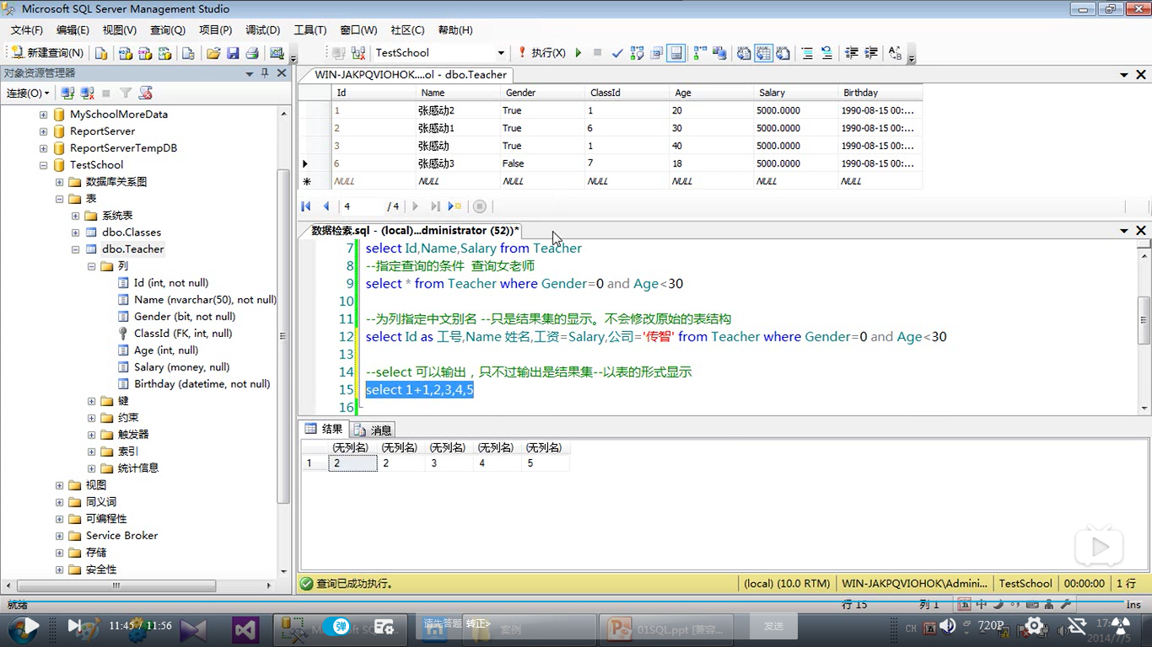Click the Specify Template Parameter Values icon
Image resolution: width=1152 pixels, height=647 pixels.
[x=895, y=52]
